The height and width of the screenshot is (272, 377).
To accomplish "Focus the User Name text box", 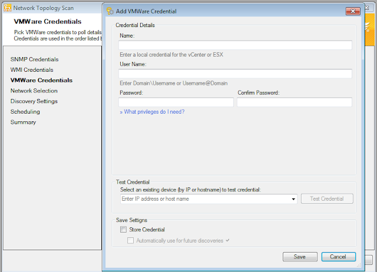I will pyautogui.click(x=235, y=74).
